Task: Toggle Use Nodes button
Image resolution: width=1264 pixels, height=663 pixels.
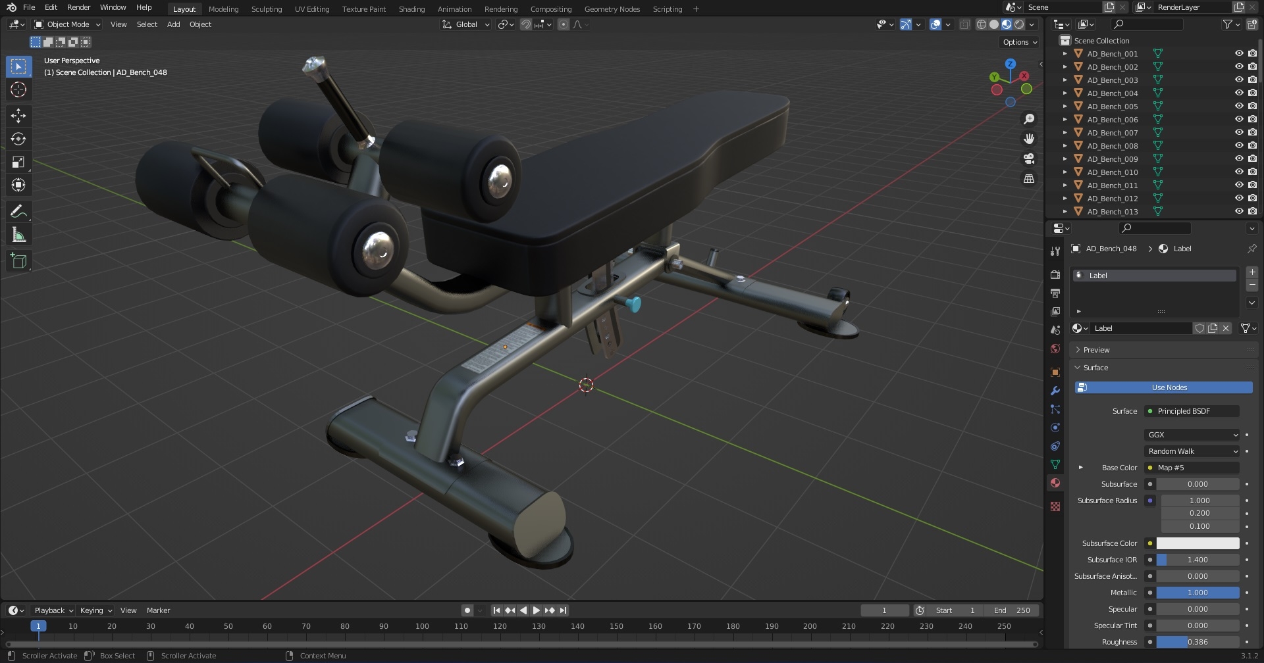Action: pos(1163,387)
